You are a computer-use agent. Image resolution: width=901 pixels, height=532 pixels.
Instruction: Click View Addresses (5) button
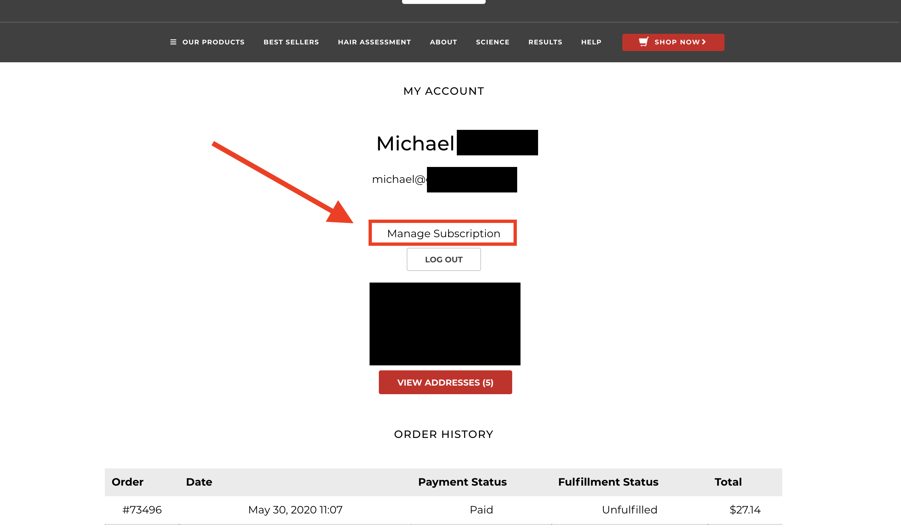pos(445,383)
